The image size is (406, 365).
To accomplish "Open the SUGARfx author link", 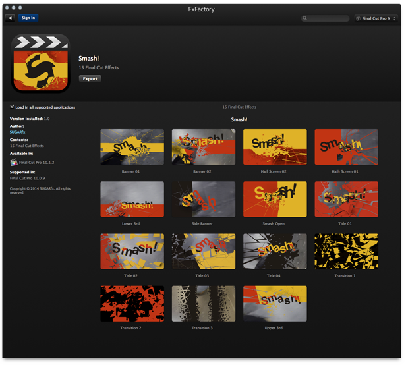I will click(18, 132).
